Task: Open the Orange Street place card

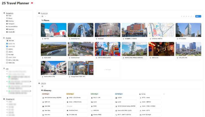Action: pyautogui.click(x=81, y=70)
